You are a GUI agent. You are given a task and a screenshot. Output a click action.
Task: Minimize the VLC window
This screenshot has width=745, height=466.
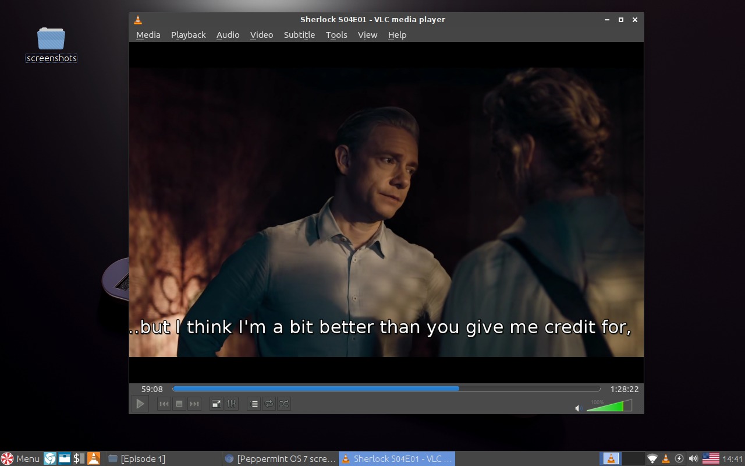coord(607,20)
